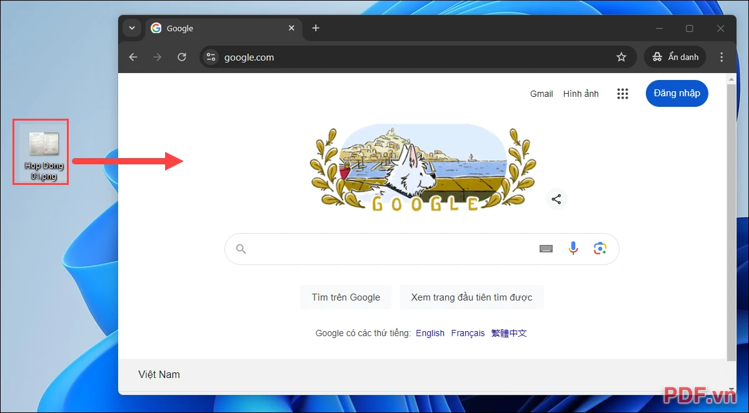
Task: Click the forward navigation arrow
Action: [x=157, y=57]
